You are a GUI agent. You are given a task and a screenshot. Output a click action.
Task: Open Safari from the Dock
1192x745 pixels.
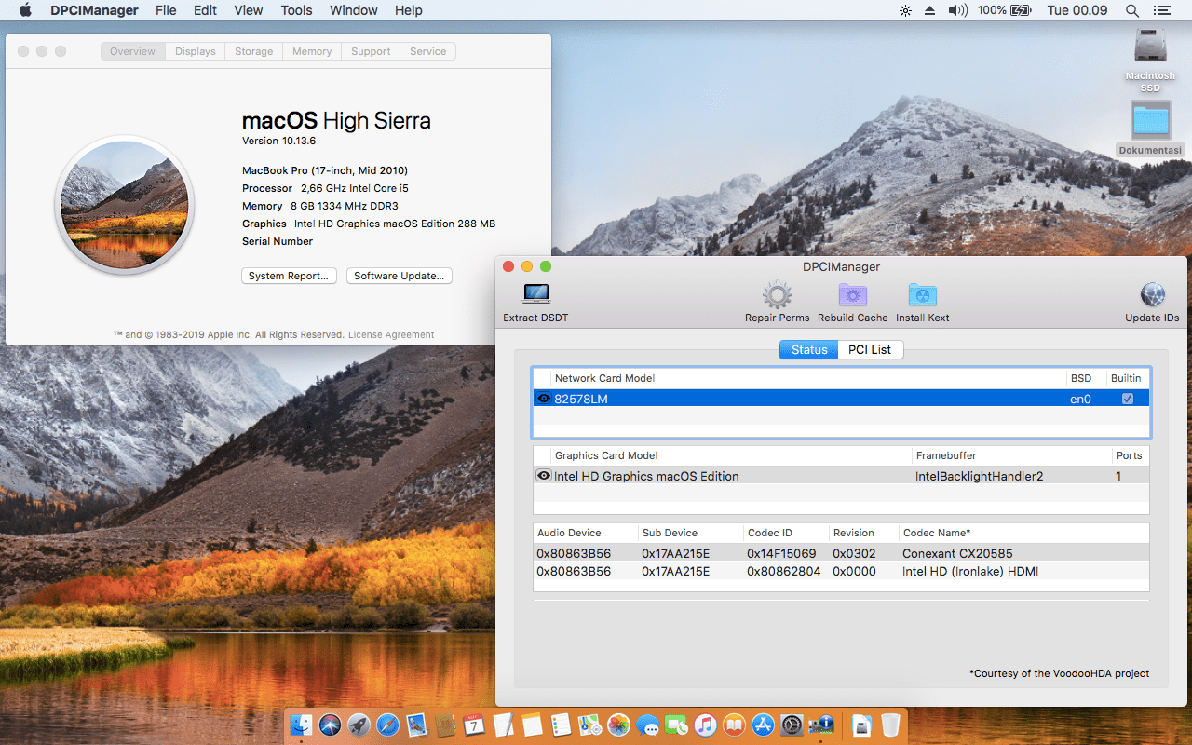(387, 725)
